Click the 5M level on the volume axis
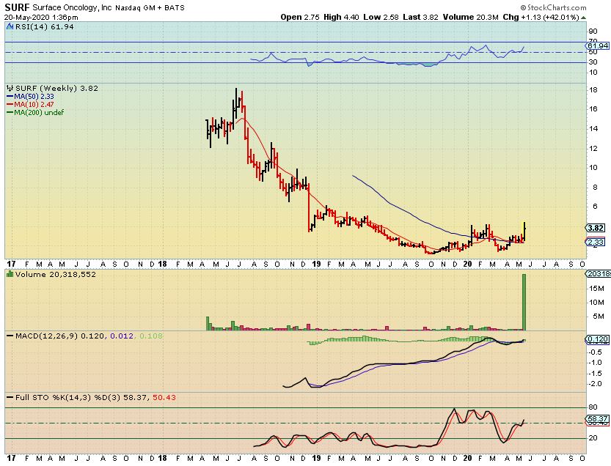 click(x=598, y=317)
